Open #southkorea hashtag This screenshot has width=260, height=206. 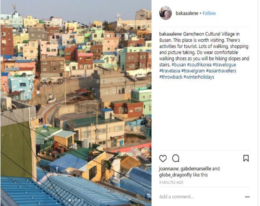(199, 65)
